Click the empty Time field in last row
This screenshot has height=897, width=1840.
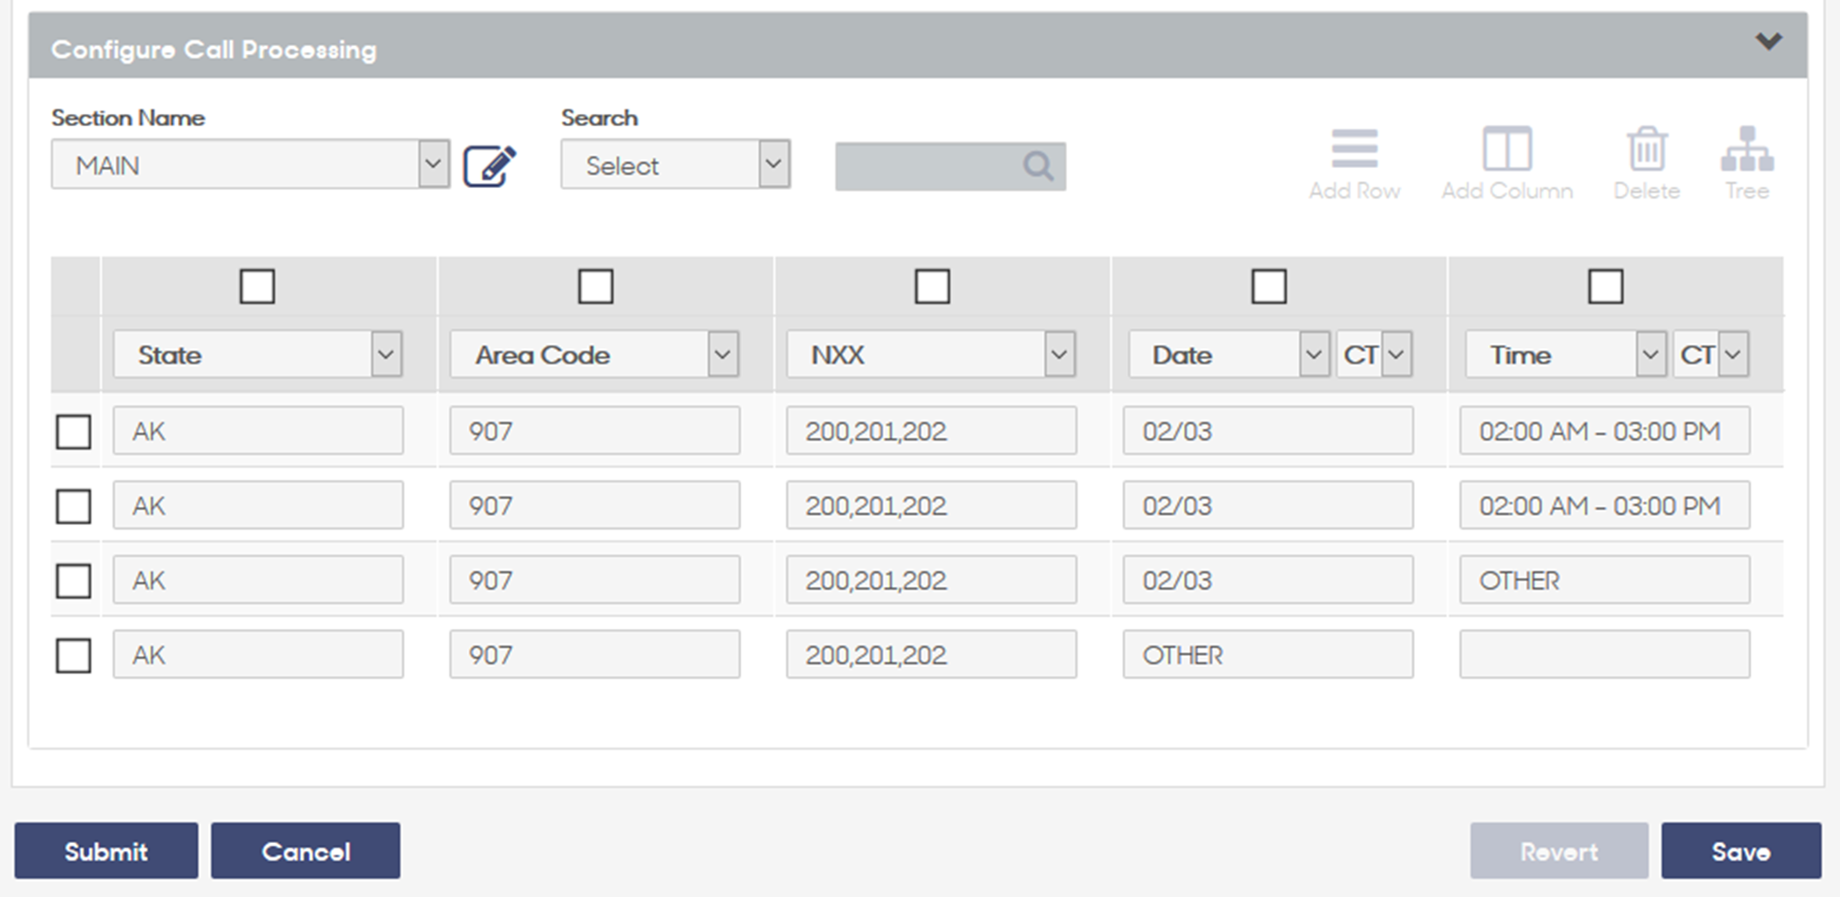[x=1605, y=655]
